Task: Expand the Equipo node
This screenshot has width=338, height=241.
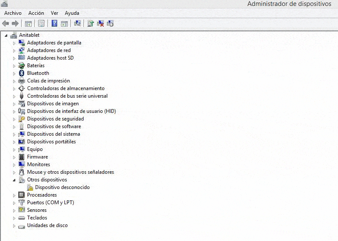Action: 14,150
